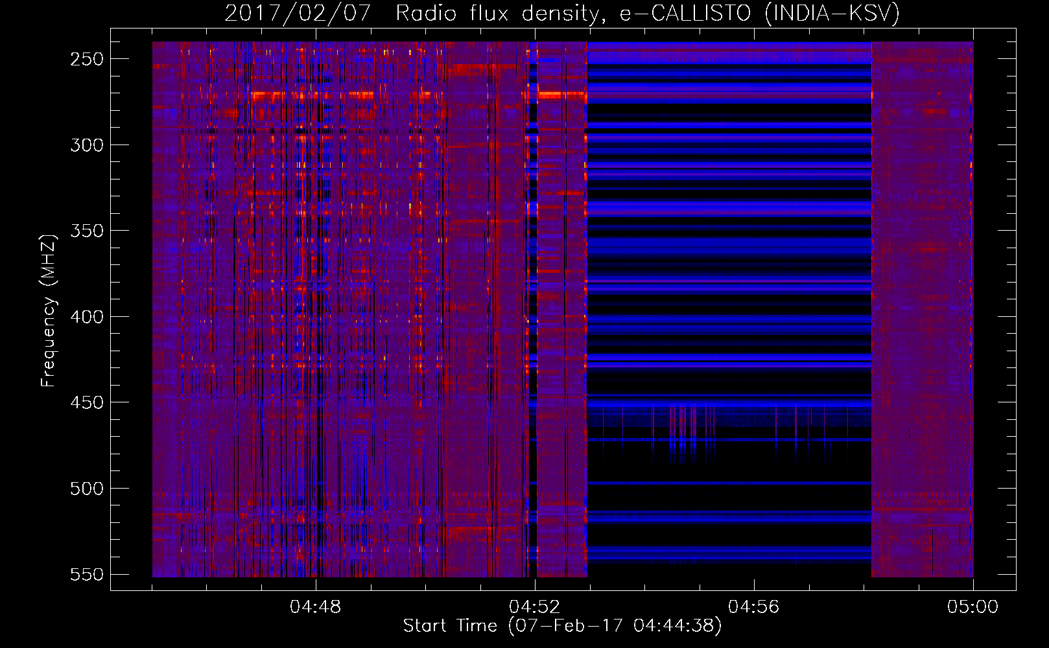Click the 04:52 time tick label
The width and height of the screenshot is (1049, 648).
(x=535, y=607)
